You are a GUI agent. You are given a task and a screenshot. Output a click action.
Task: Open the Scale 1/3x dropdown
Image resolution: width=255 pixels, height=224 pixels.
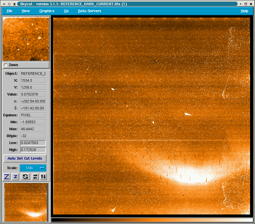(33, 168)
